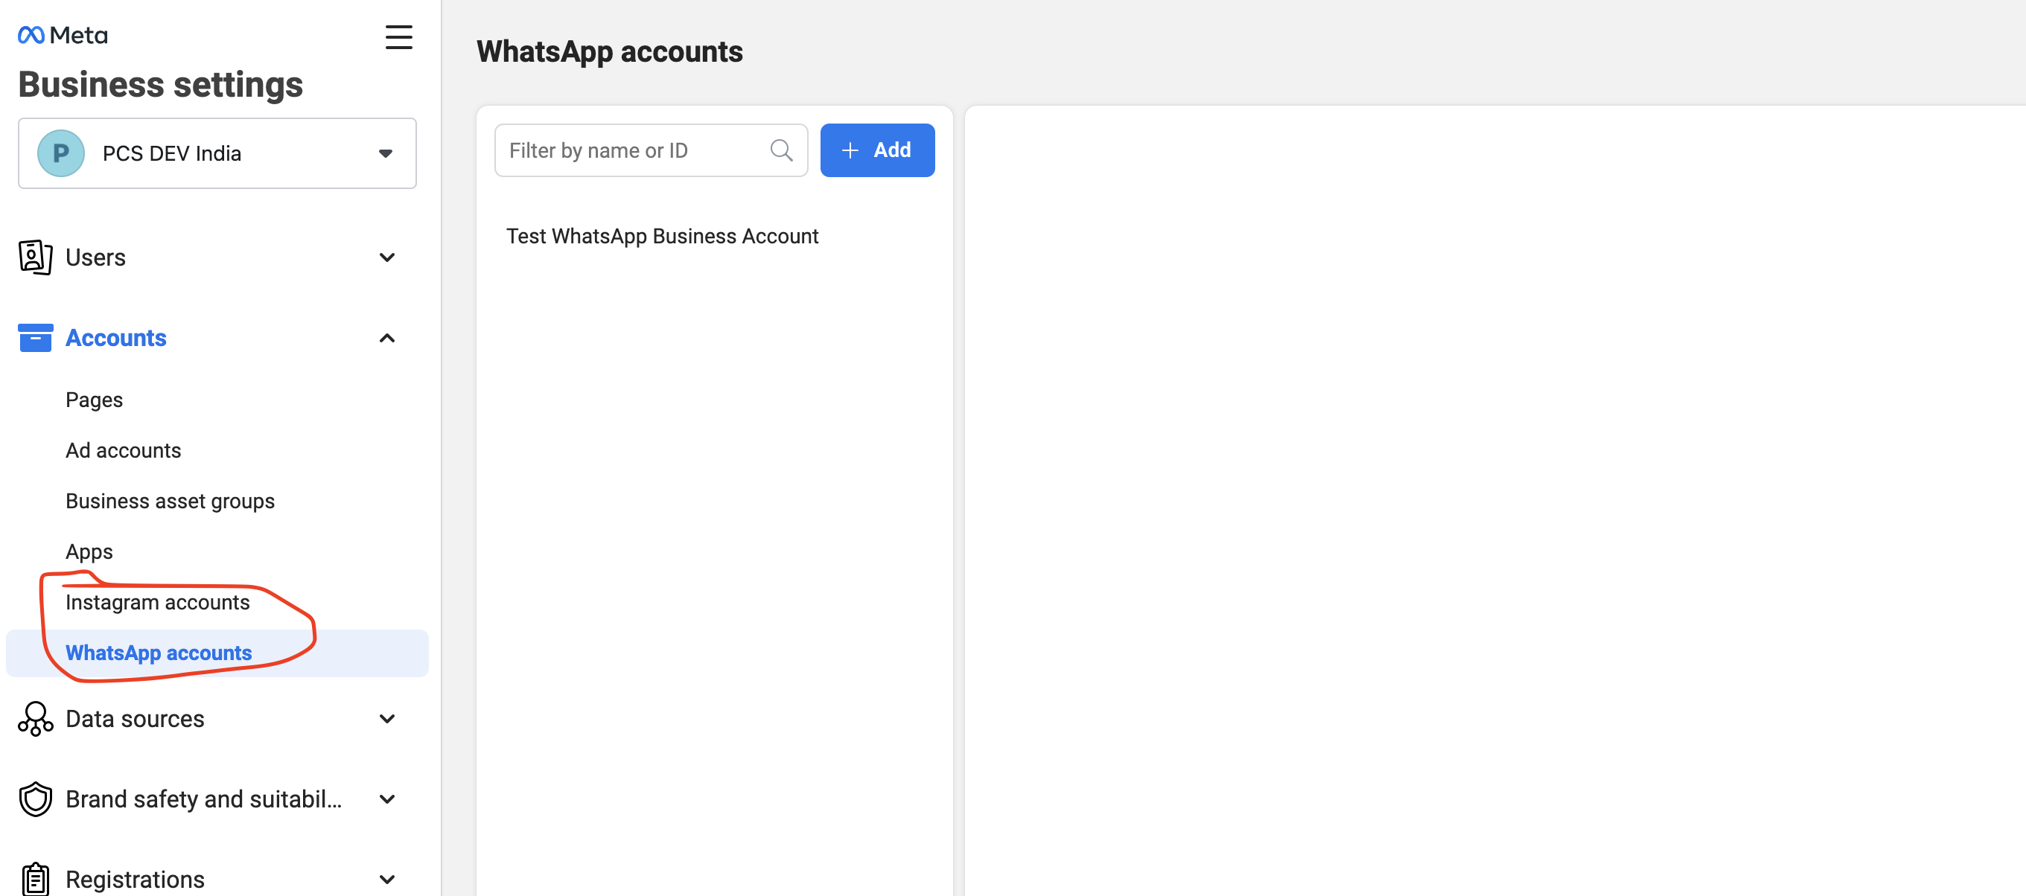Expand the Users section chevron
This screenshot has height=896, width=2026.
point(387,257)
